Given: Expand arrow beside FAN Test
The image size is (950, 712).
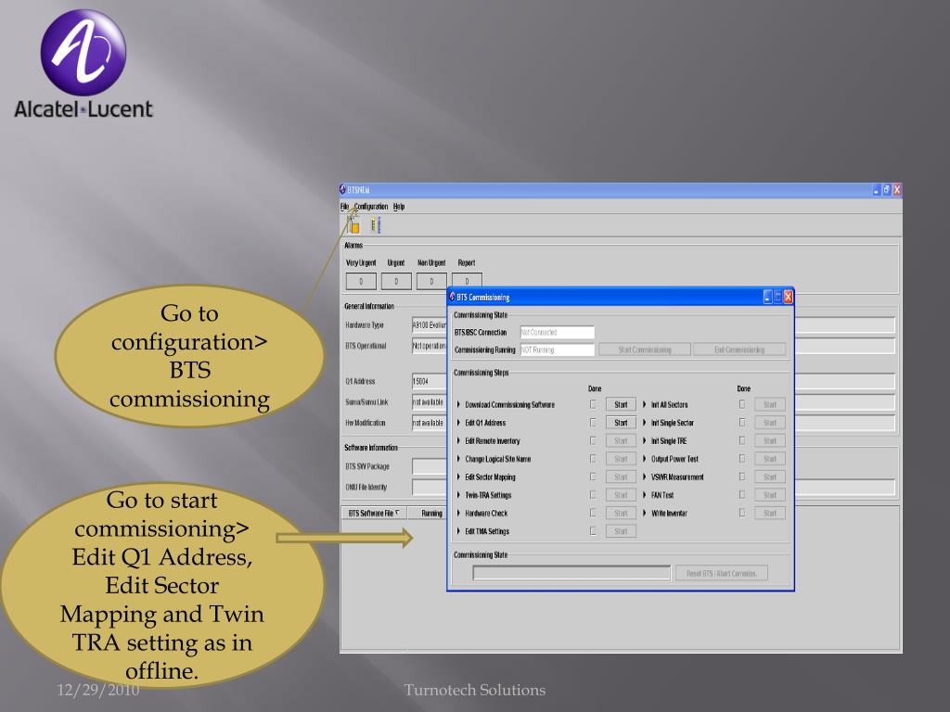Looking at the screenshot, I should [645, 495].
